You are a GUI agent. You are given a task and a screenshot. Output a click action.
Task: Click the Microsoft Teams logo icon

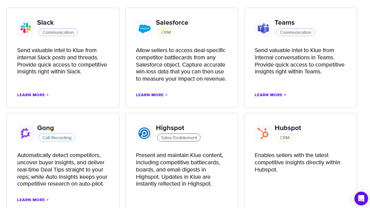pyautogui.click(x=263, y=28)
